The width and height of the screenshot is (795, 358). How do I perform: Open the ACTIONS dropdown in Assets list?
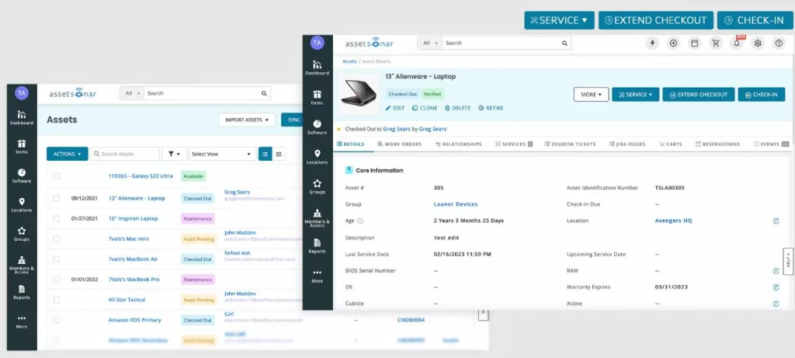coord(68,155)
